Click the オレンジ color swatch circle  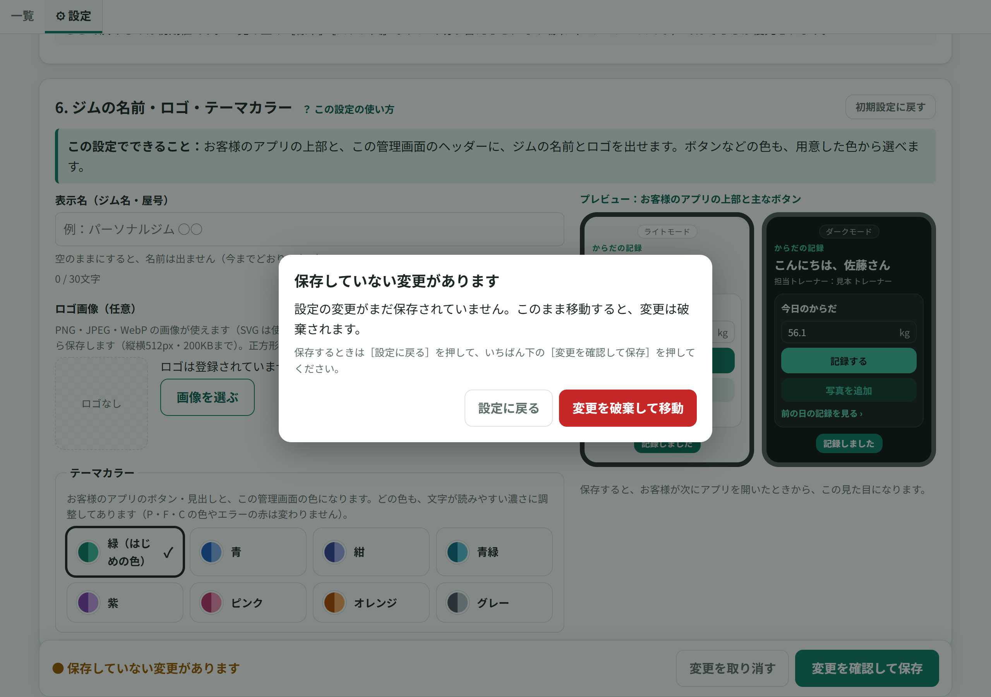[x=334, y=603]
